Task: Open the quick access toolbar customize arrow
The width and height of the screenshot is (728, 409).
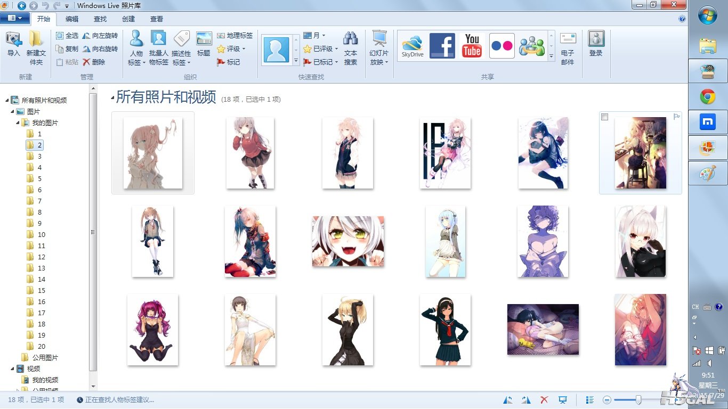Action: pos(67,6)
